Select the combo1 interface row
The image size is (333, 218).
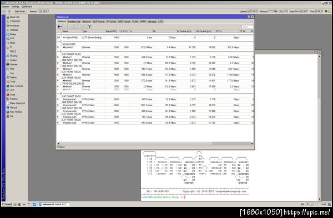155,48
